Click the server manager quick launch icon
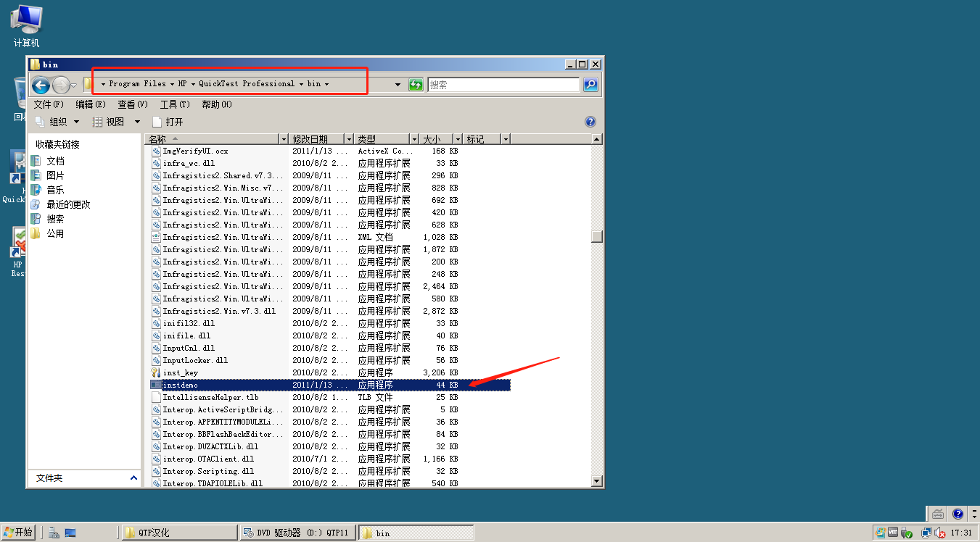Viewport: 980px width, 542px height. pyautogui.click(x=54, y=533)
